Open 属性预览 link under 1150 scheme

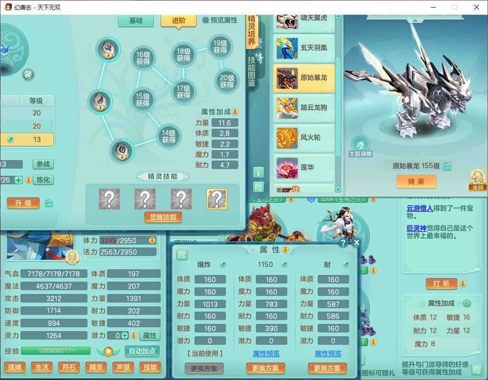pos(266,353)
